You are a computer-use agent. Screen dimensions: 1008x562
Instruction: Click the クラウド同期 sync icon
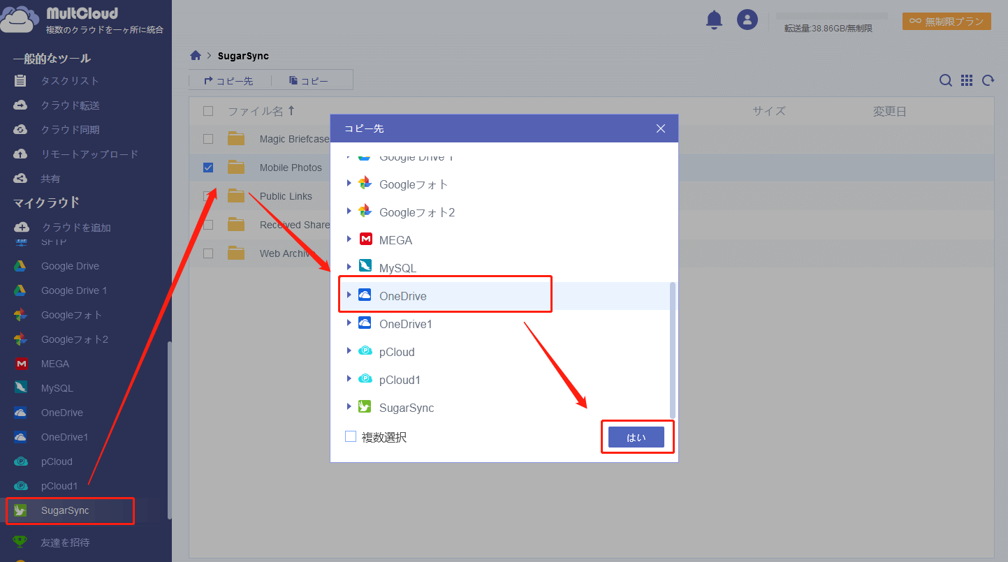tap(20, 130)
